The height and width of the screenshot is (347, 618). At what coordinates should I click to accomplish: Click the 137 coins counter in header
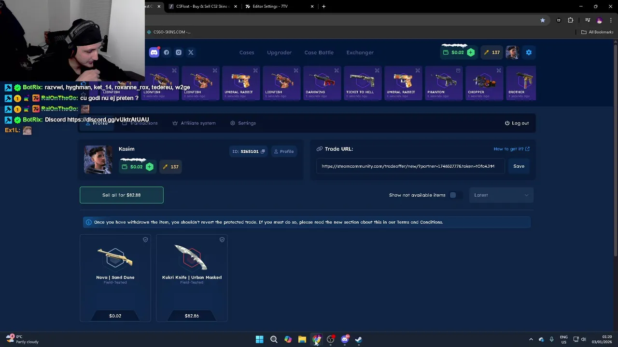(x=492, y=53)
